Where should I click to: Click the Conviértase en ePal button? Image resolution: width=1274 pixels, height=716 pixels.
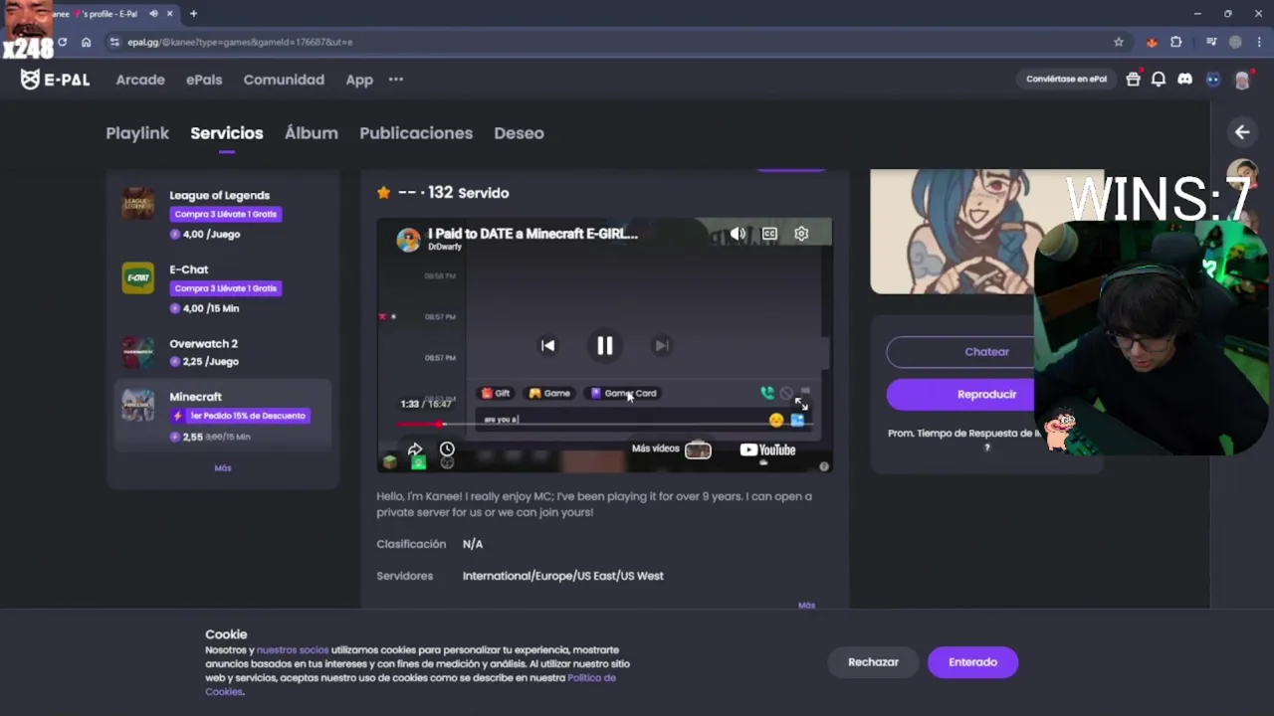(1066, 80)
